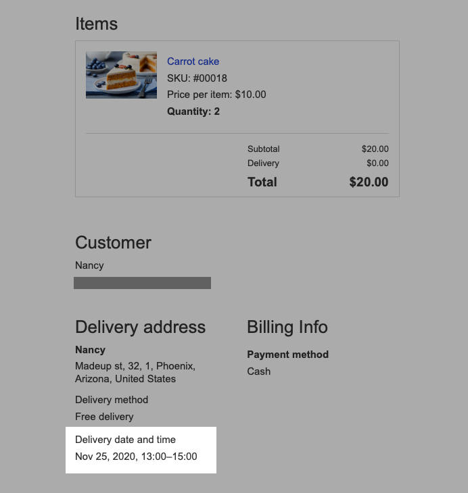Click the Madeup st, Phoenix address text
This screenshot has width=468, height=493.
tap(135, 372)
